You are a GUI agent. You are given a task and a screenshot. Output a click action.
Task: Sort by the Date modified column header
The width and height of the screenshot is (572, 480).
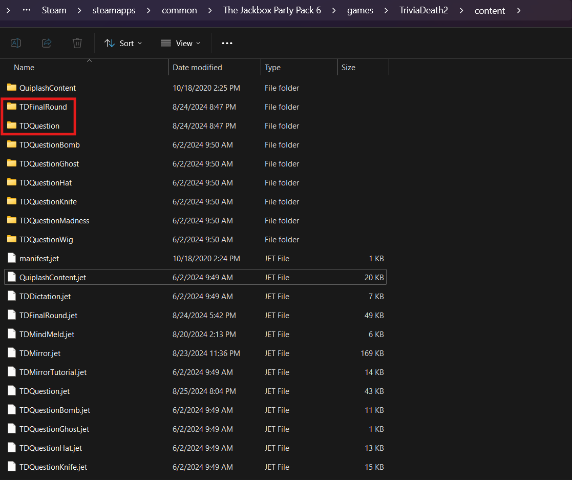point(197,68)
